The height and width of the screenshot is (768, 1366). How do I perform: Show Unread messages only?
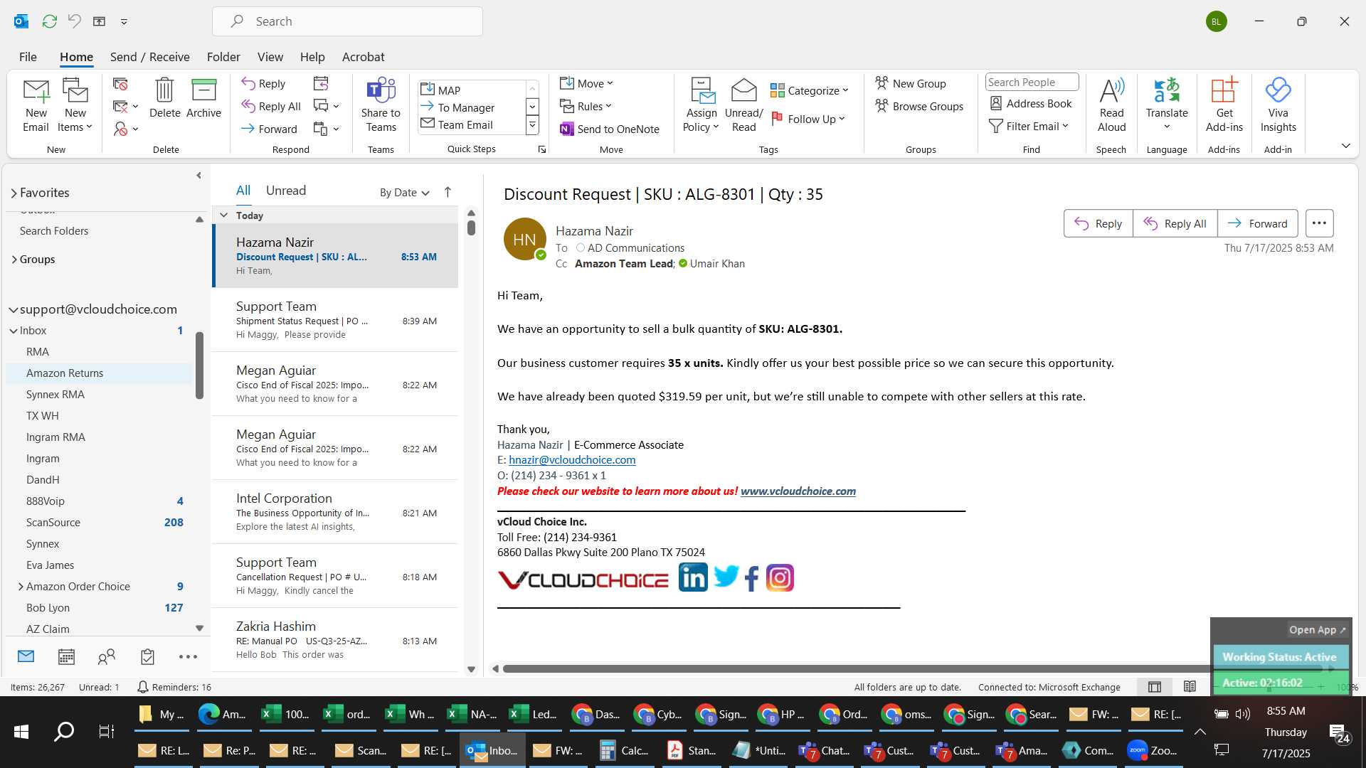[286, 191]
